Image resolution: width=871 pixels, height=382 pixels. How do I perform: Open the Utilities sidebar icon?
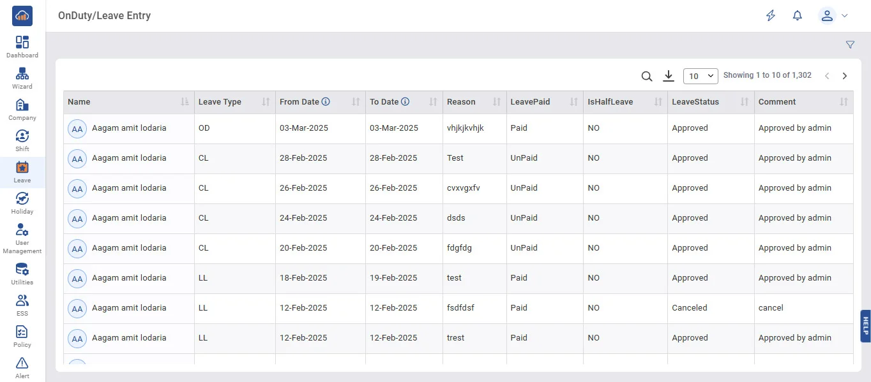coord(22,274)
